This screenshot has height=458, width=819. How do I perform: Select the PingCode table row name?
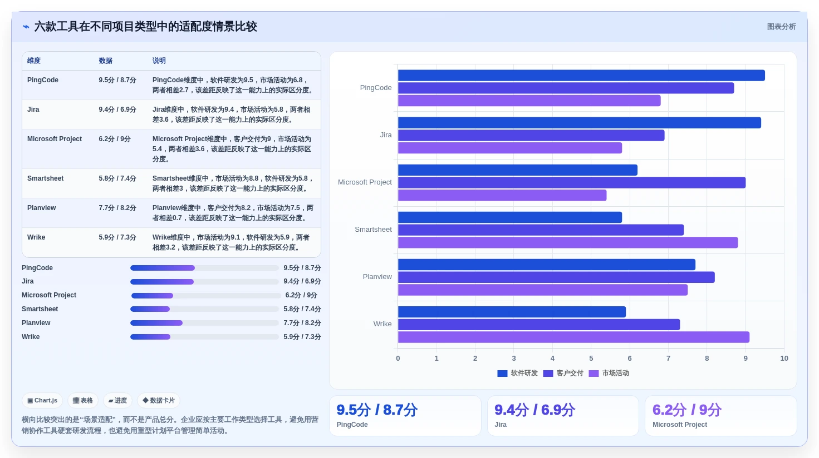43,80
